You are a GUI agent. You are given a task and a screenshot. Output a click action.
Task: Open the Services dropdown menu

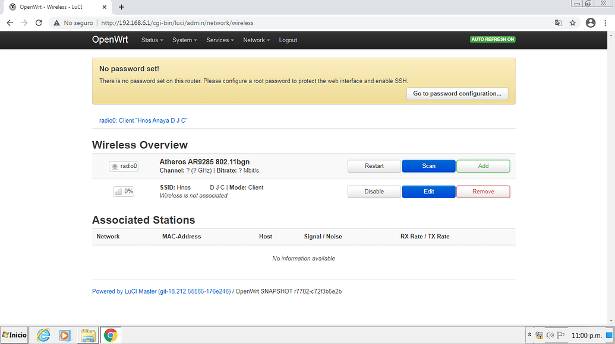[x=220, y=40]
